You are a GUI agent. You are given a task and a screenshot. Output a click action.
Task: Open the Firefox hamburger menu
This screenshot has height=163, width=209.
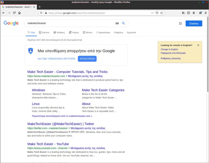pos(206,12)
